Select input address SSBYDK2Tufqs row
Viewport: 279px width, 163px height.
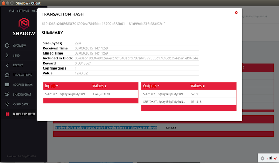pyautogui.click(x=66, y=94)
